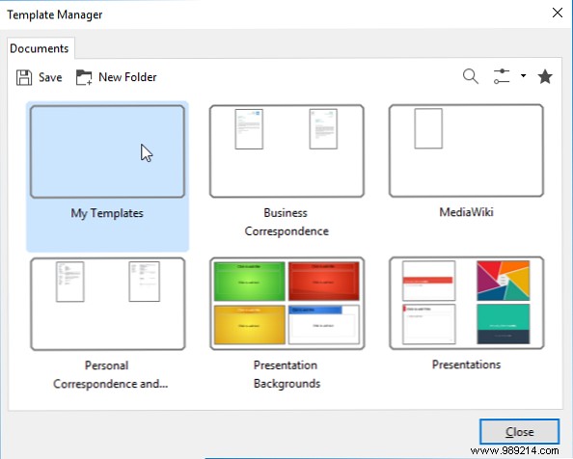
Task: Click the red-banner presentation preview
Action: [x=428, y=281]
